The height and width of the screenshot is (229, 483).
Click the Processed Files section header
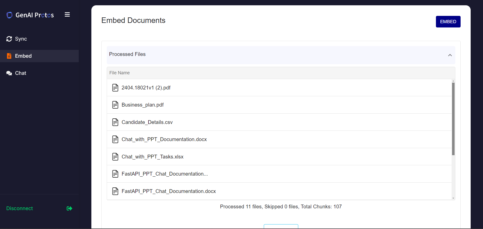point(281,55)
